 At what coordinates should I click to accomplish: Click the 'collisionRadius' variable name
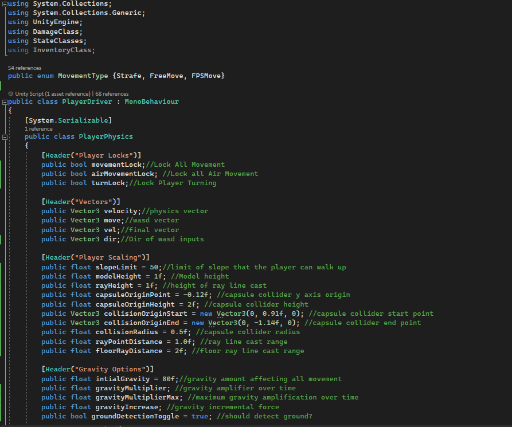click(127, 332)
